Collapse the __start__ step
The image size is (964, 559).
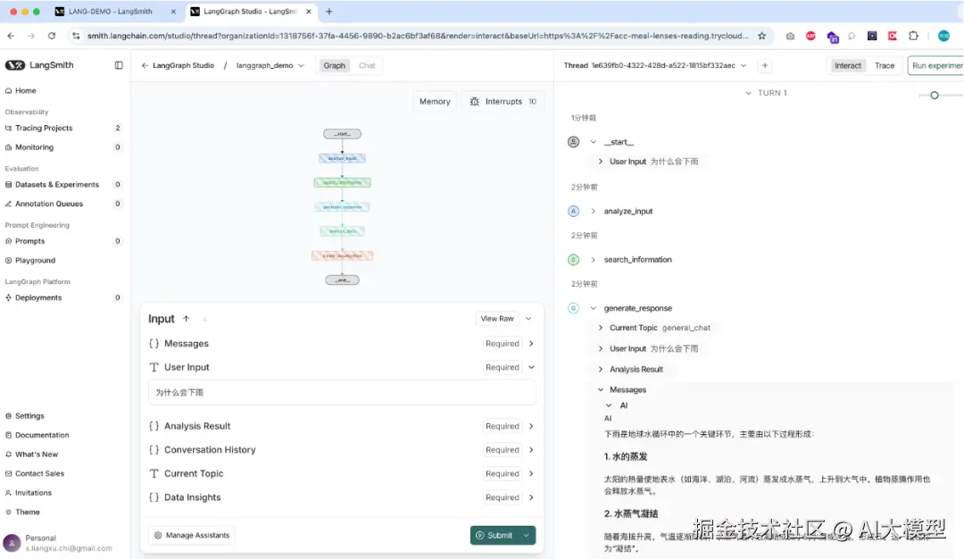pyautogui.click(x=594, y=142)
